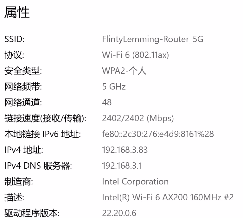Select the Intel(R) Wi-Fi 6 AX200 description text
Image resolution: width=243 pixels, height=218 pixels.
click(168, 197)
